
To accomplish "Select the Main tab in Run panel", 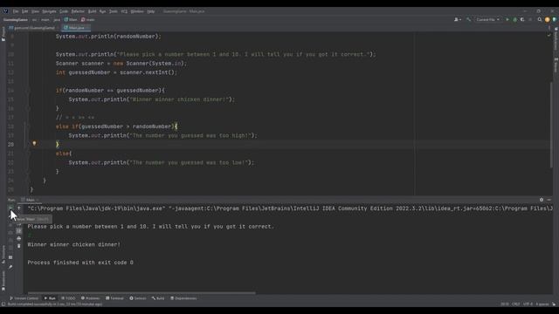I will point(30,200).
